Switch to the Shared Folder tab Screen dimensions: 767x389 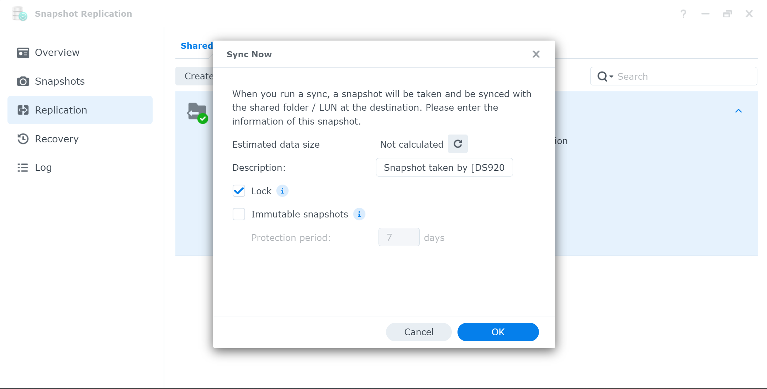[x=196, y=46]
